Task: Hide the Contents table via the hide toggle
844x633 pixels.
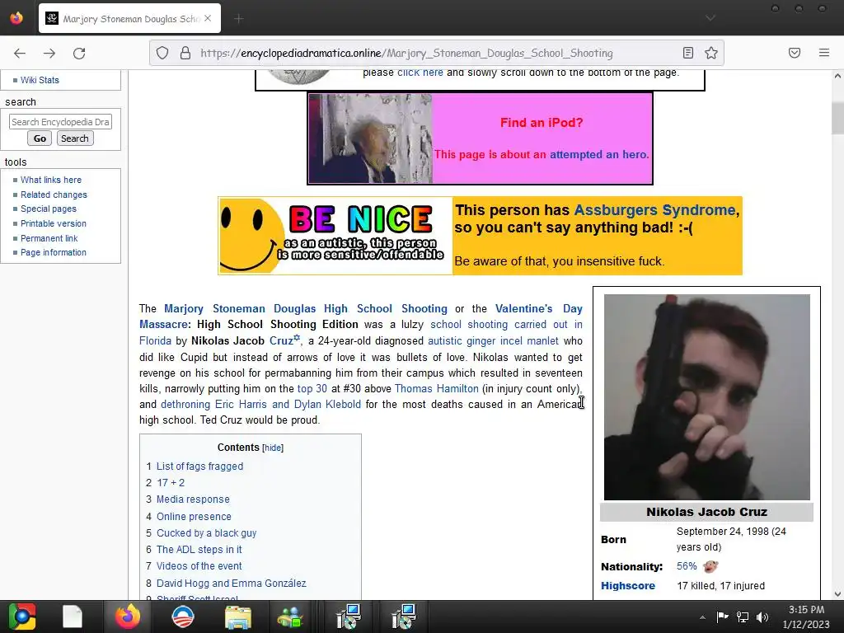Action: click(272, 448)
